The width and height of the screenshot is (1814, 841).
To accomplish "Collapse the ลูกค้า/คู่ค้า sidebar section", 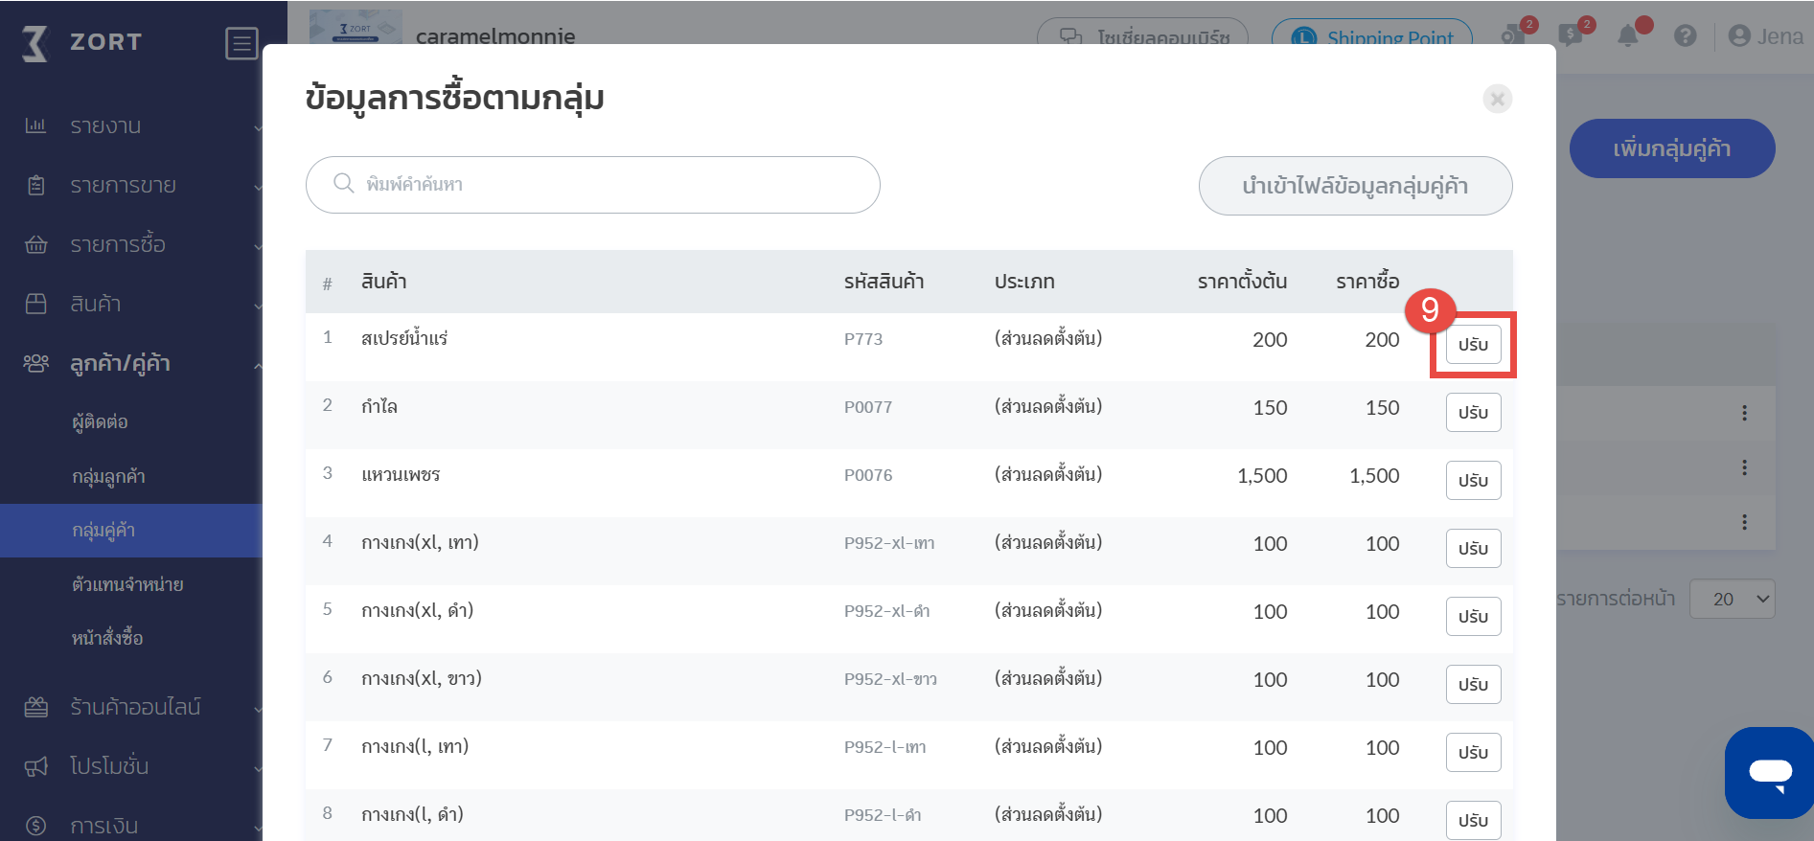I will [120, 363].
